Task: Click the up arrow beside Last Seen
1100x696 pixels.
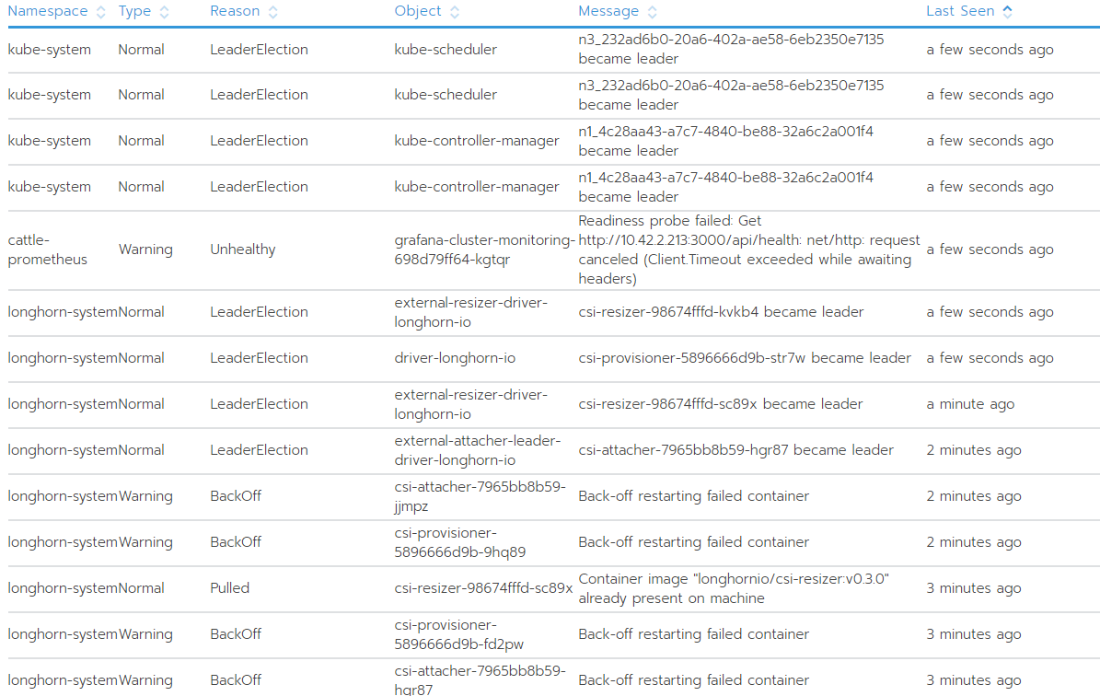Action: 1005,7
